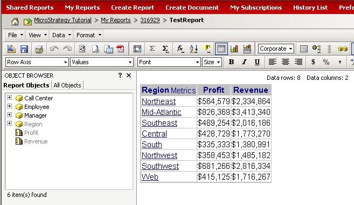Expand the Employee tree node
This screenshot has height=205, width=354.
point(9,106)
